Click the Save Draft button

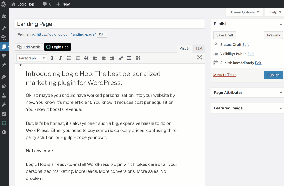(x=225, y=35)
